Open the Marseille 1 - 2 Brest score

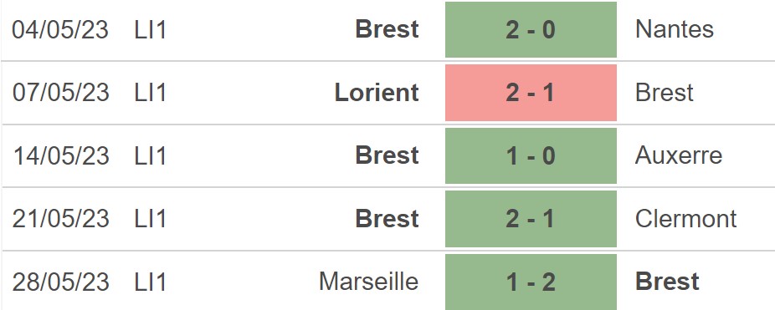click(531, 282)
